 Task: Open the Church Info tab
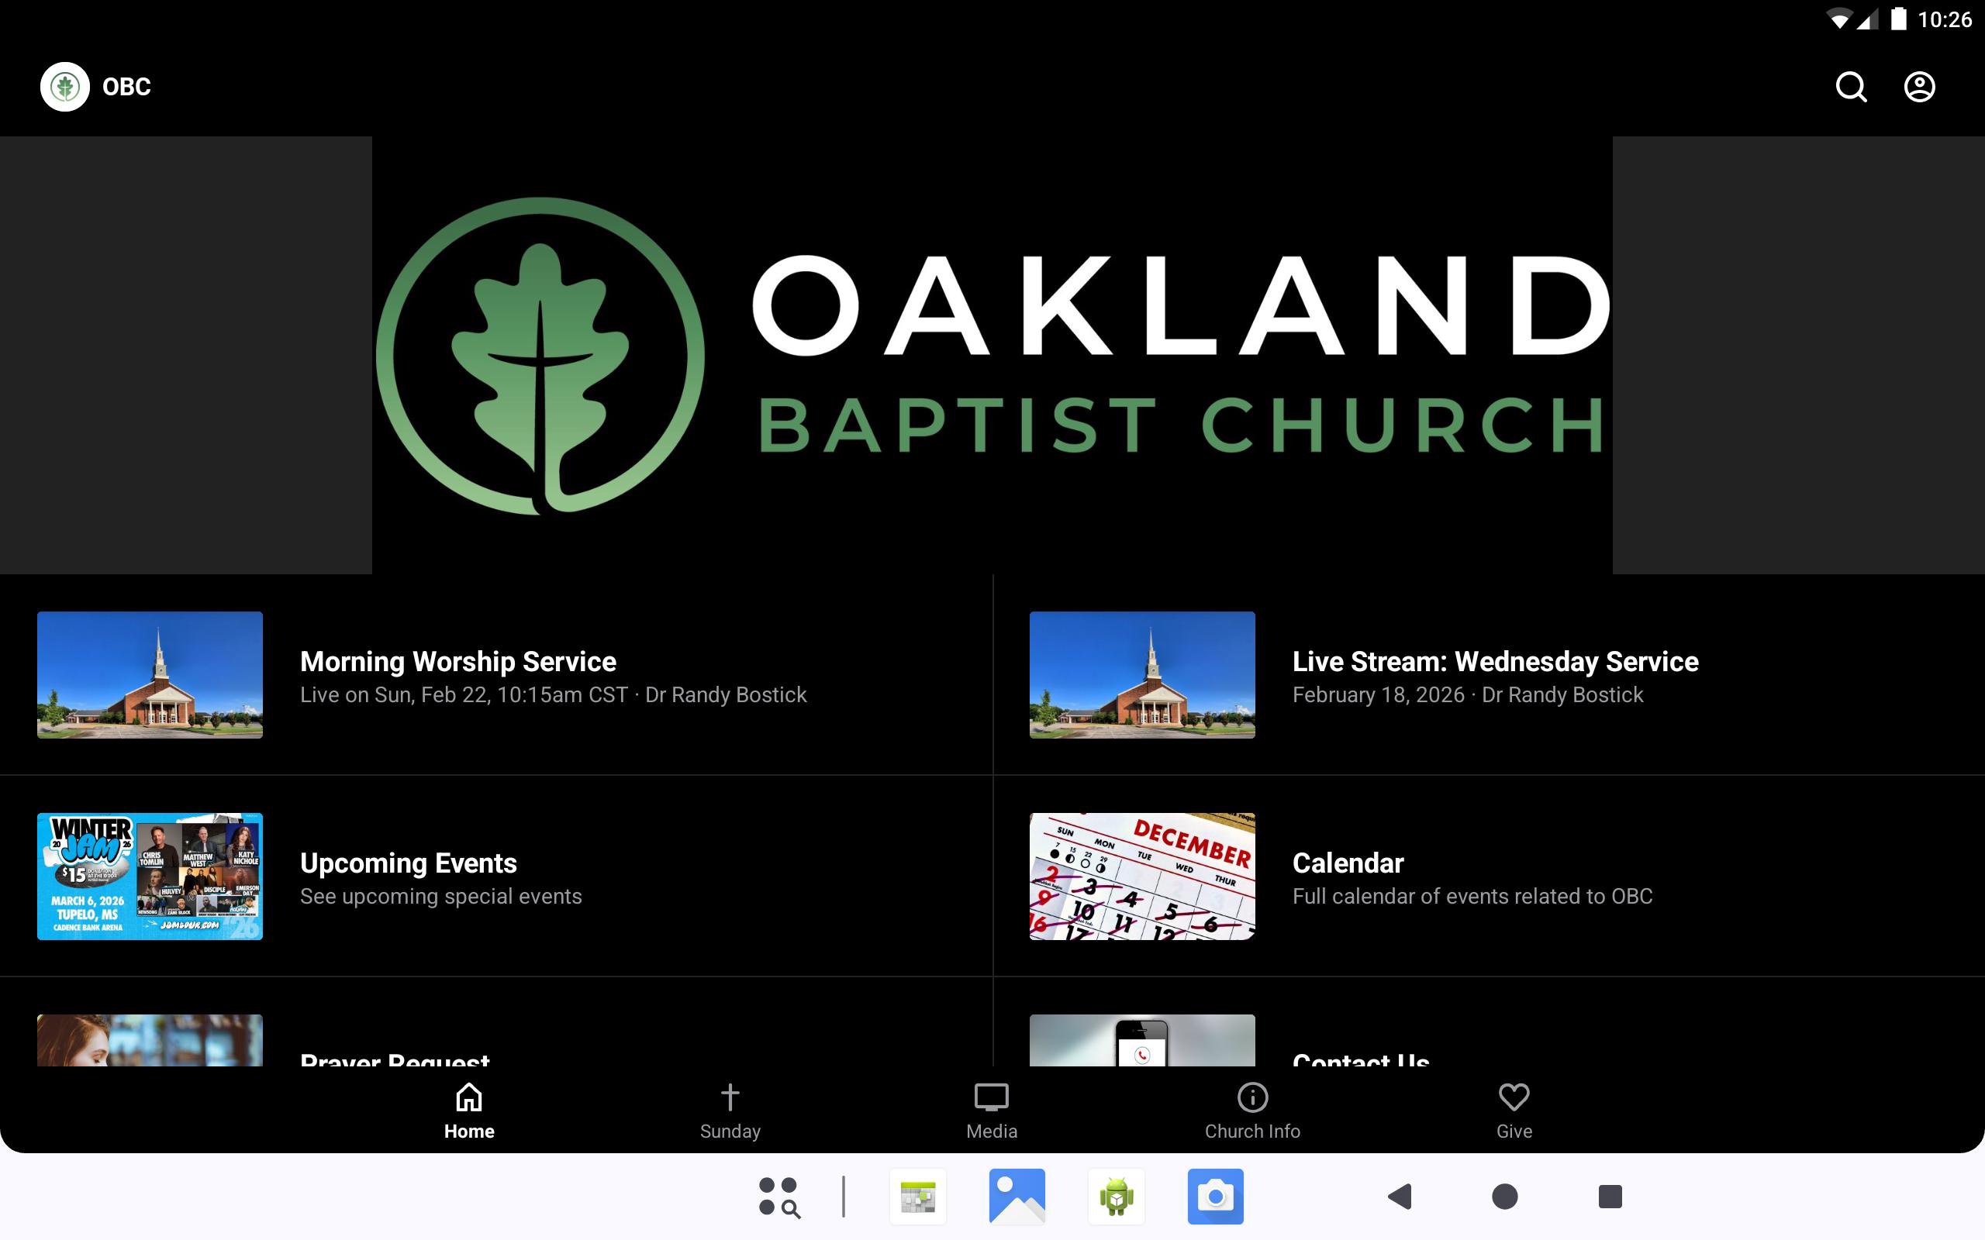pos(1251,1111)
